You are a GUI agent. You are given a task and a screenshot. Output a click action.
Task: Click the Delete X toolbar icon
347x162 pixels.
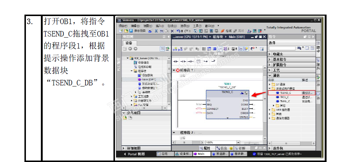tap(172, 31)
